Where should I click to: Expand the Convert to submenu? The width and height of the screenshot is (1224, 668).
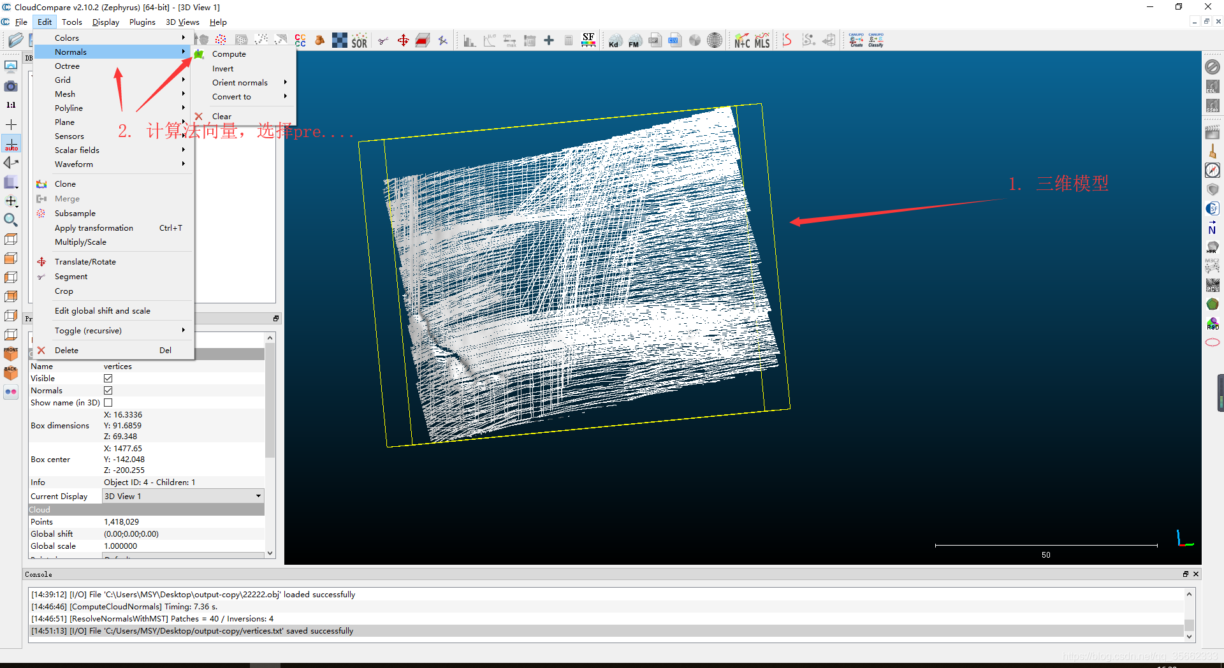click(245, 97)
